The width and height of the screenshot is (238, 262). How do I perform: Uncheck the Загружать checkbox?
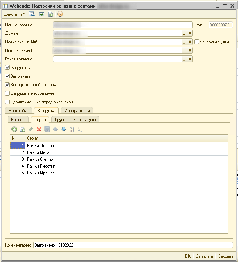tap(8, 68)
